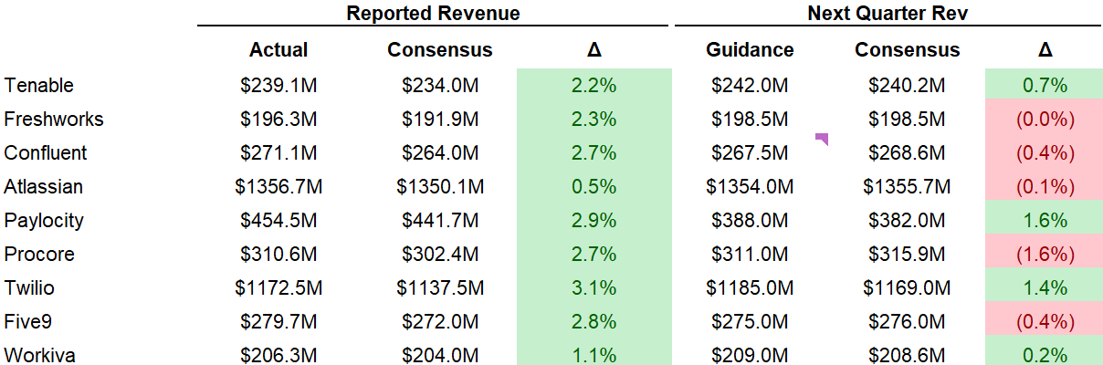Click Freshworks reported consensus $191.9M
This screenshot has height=365, width=1103.
pyautogui.click(x=440, y=120)
